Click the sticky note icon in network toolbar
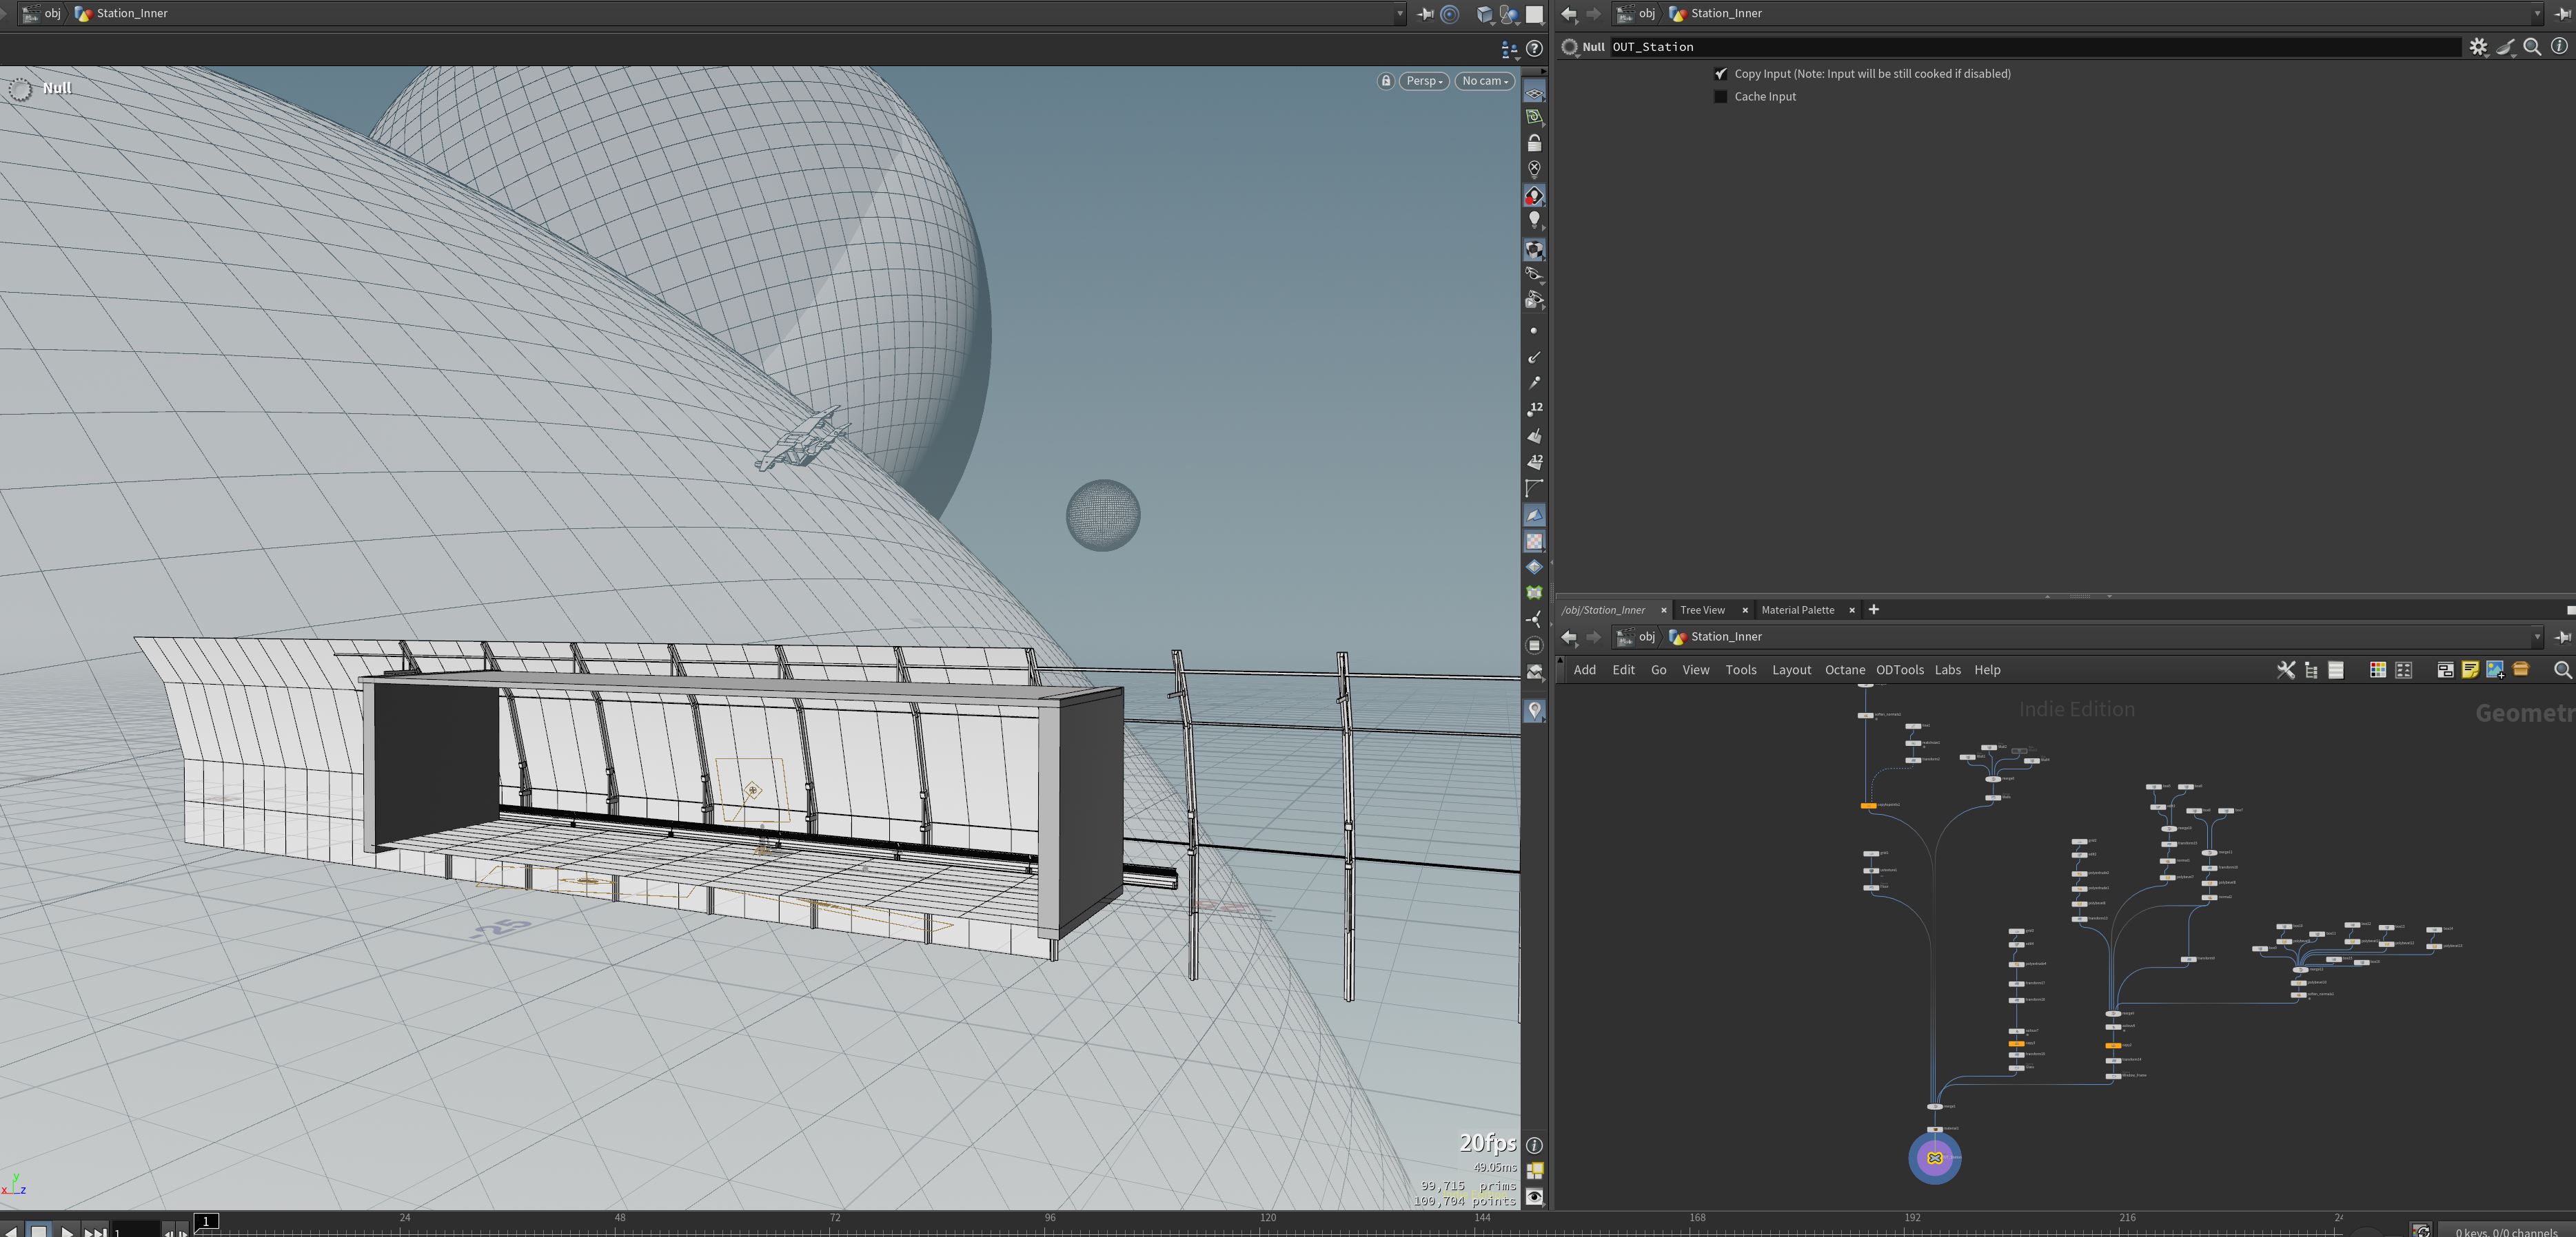 pyautogui.click(x=2469, y=669)
